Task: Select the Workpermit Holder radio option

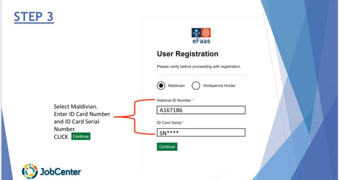Action: pyautogui.click(x=196, y=86)
